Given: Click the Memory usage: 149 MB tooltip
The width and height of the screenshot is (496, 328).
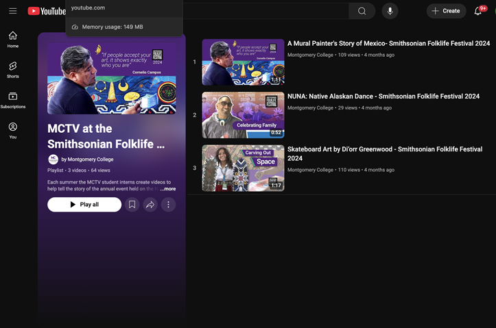Looking at the screenshot, I should click(x=113, y=27).
